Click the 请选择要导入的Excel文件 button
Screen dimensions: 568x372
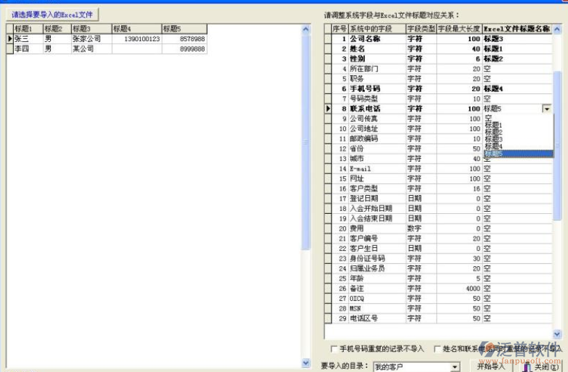tap(52, 14)
